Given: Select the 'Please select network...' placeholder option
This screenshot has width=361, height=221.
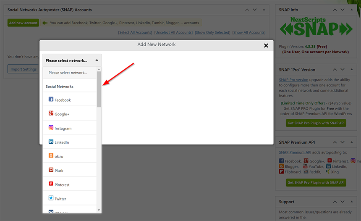Looking at the screenshot, I should coord(70,73).
